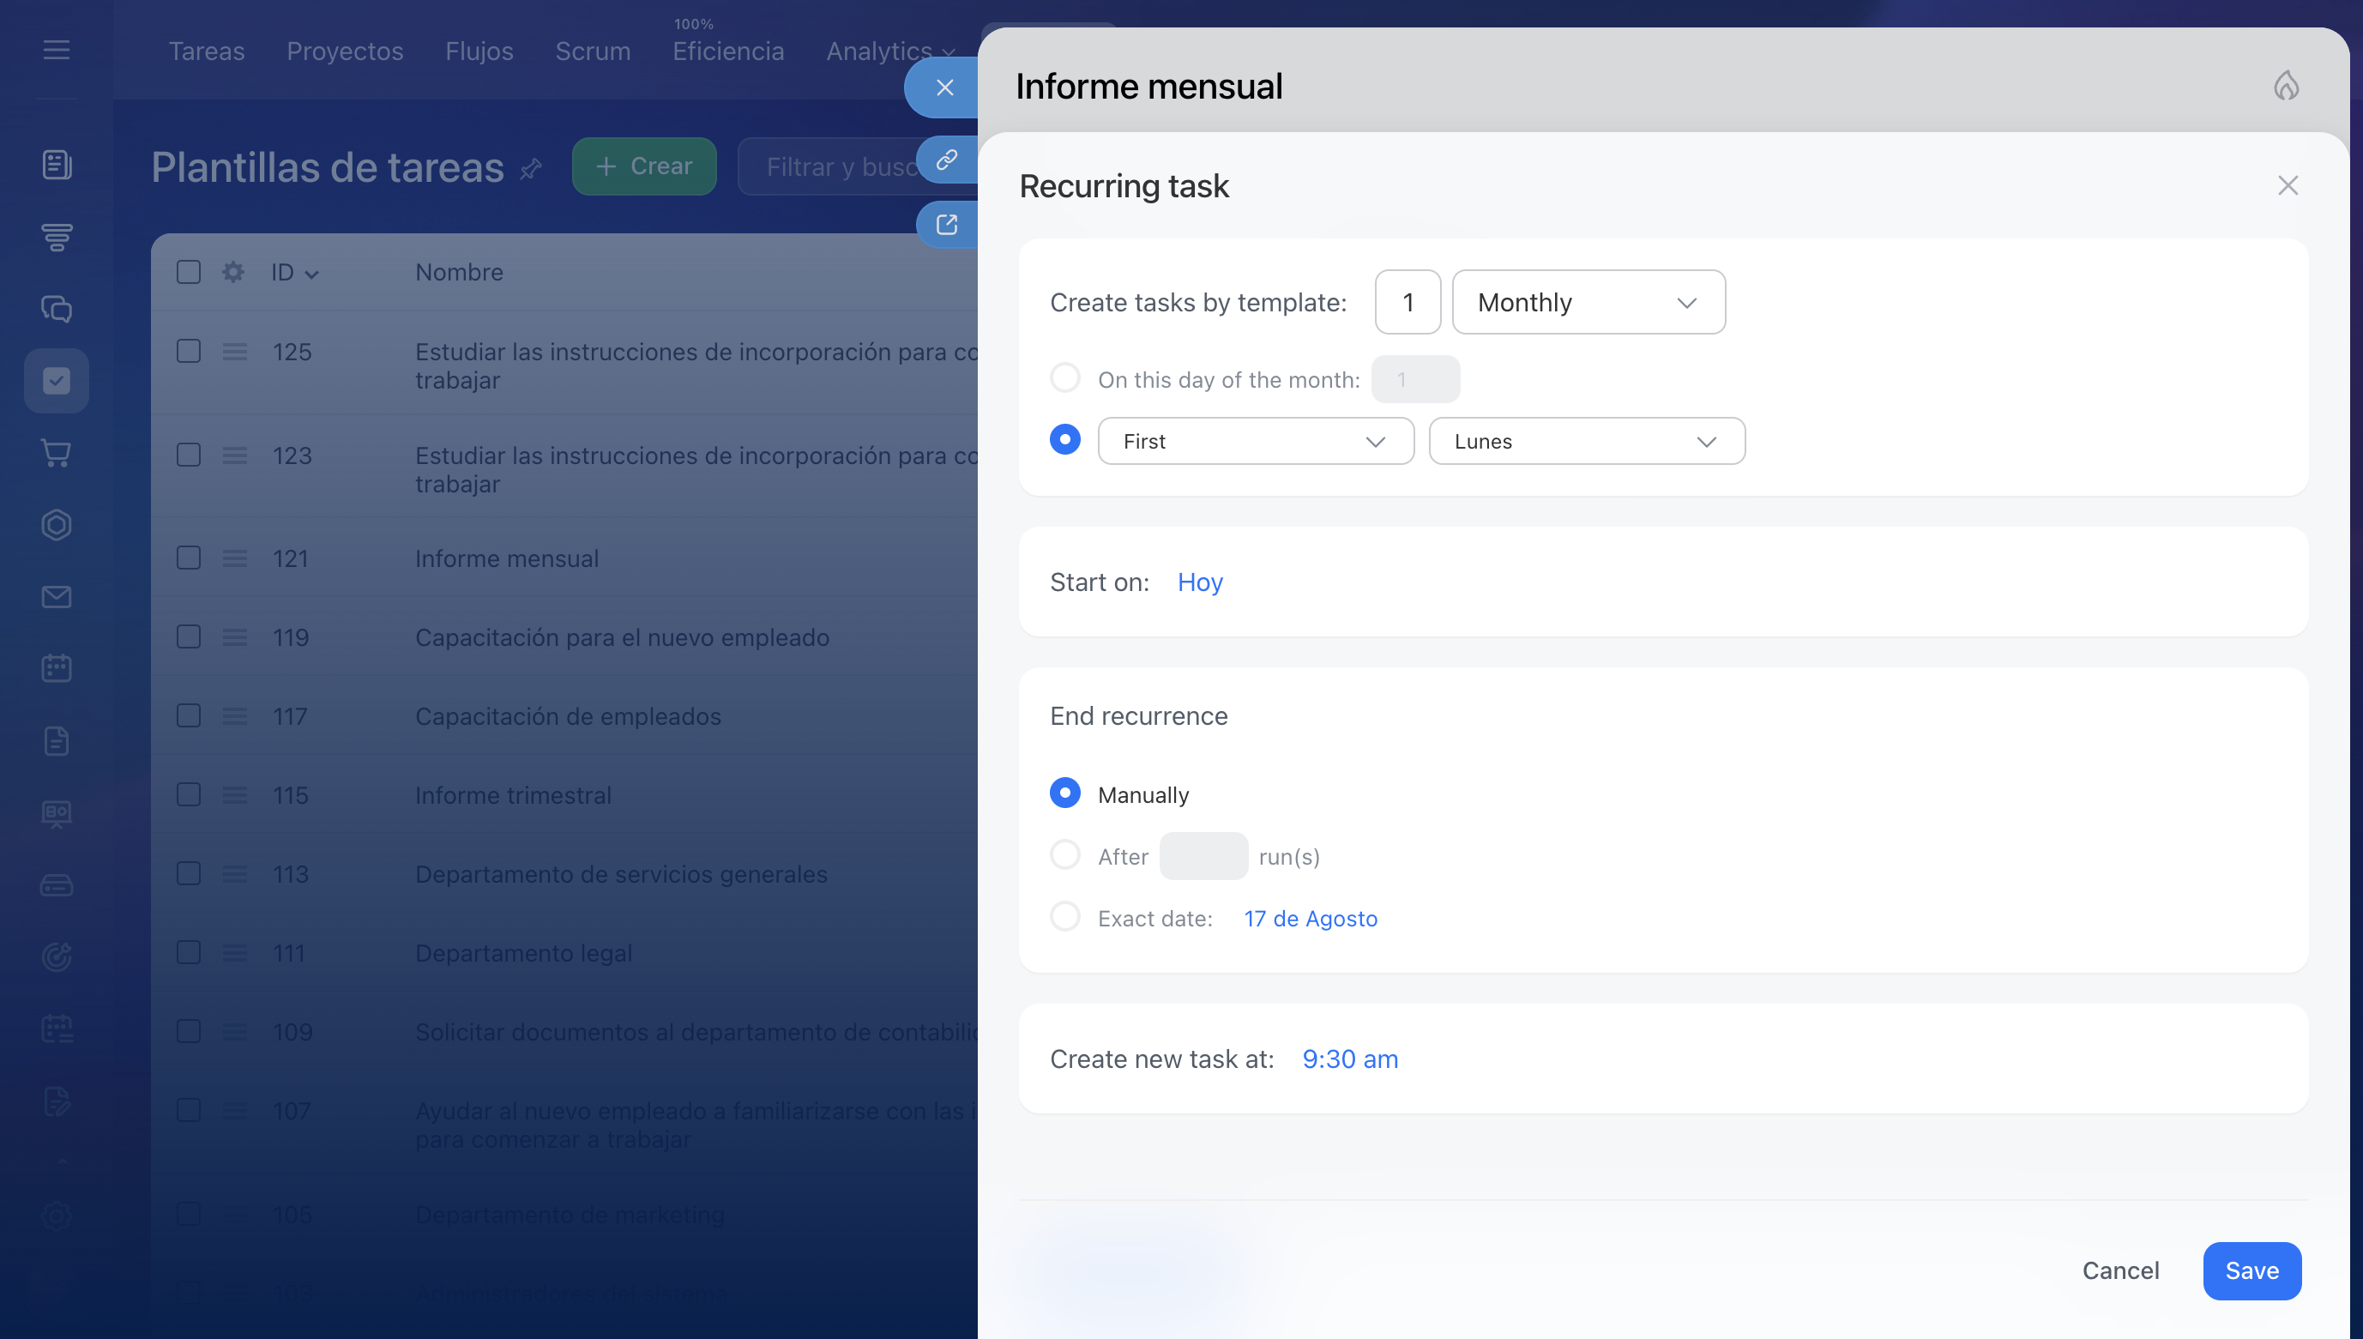Open the filter funnel sidebar icon

tap(56, 238)
